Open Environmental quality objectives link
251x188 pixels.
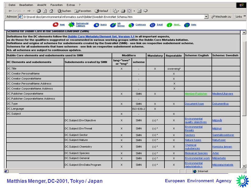[x=196, y=120]
